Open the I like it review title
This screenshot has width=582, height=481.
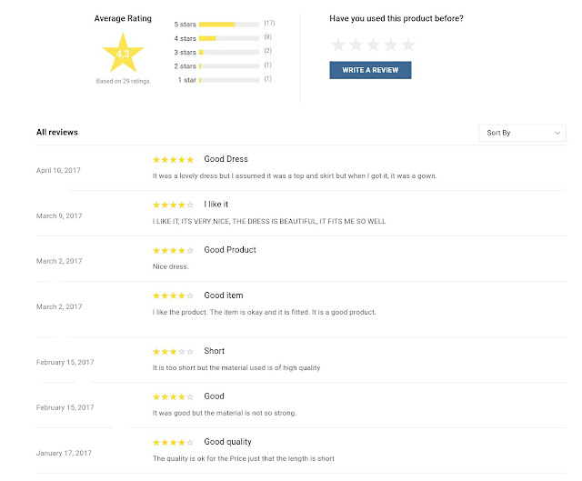pyautogui.click(x=216, y=204)
